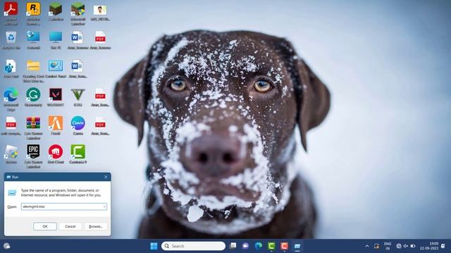Select the Control Panel desktop icon

(56, 66)
